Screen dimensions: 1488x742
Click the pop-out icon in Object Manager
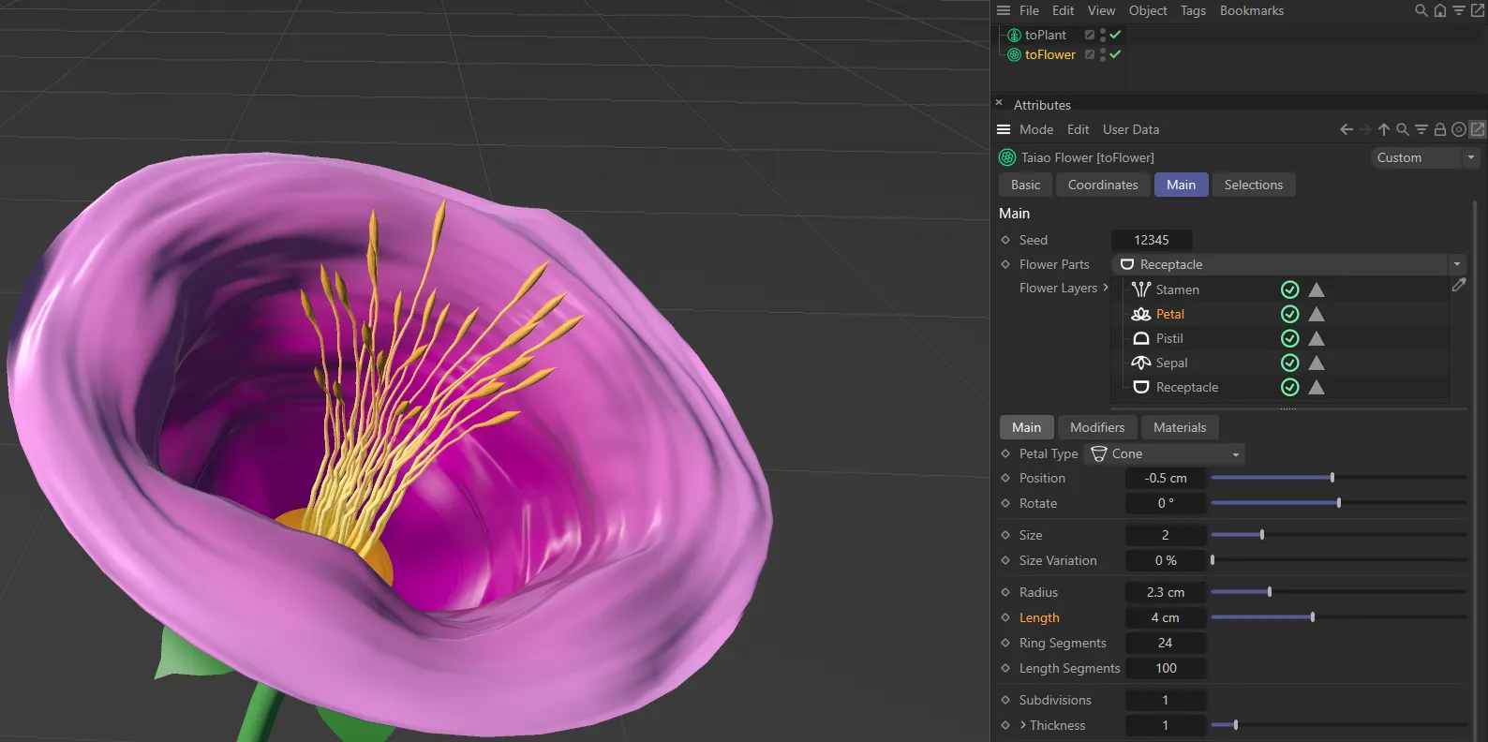pyautogui.click(x=1478, y=10)
